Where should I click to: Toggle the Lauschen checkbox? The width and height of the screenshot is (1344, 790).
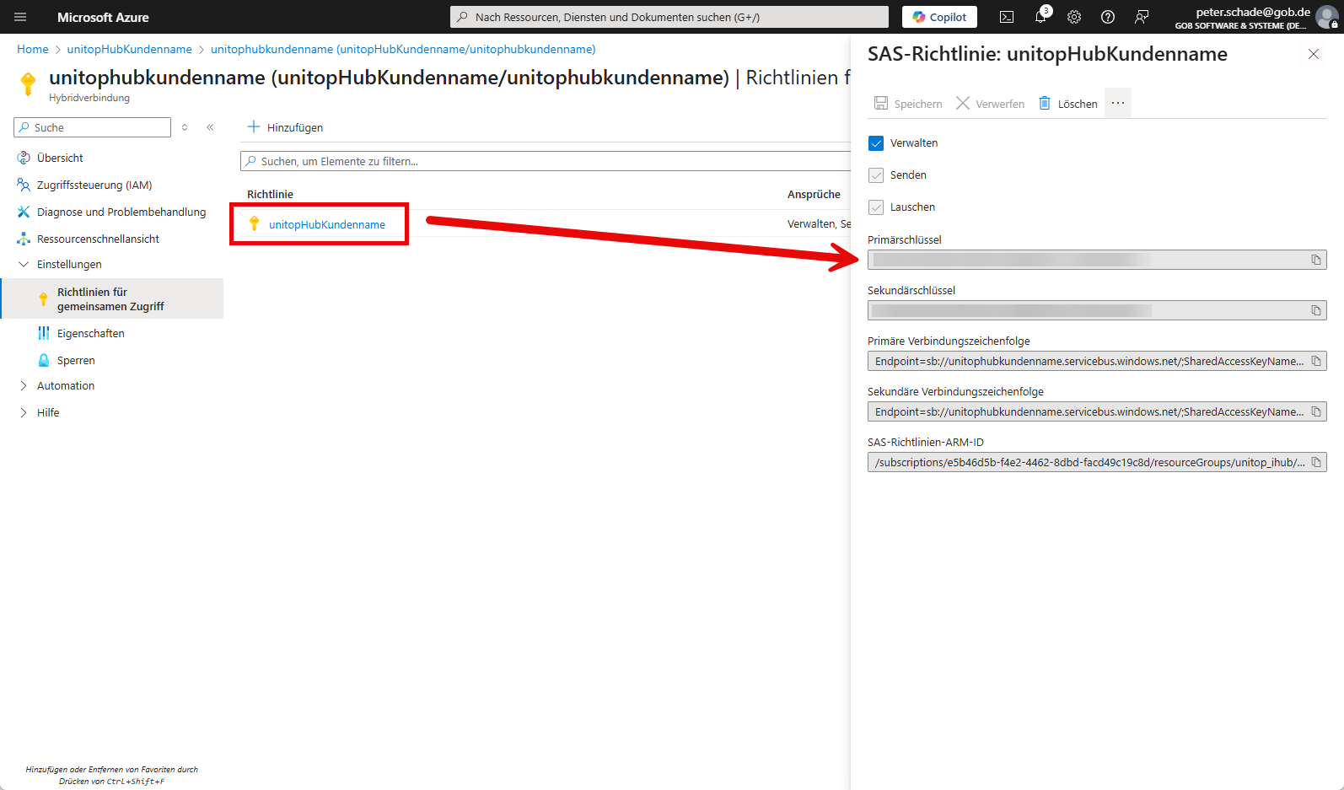pyautogui.click(x=876, y=207)
